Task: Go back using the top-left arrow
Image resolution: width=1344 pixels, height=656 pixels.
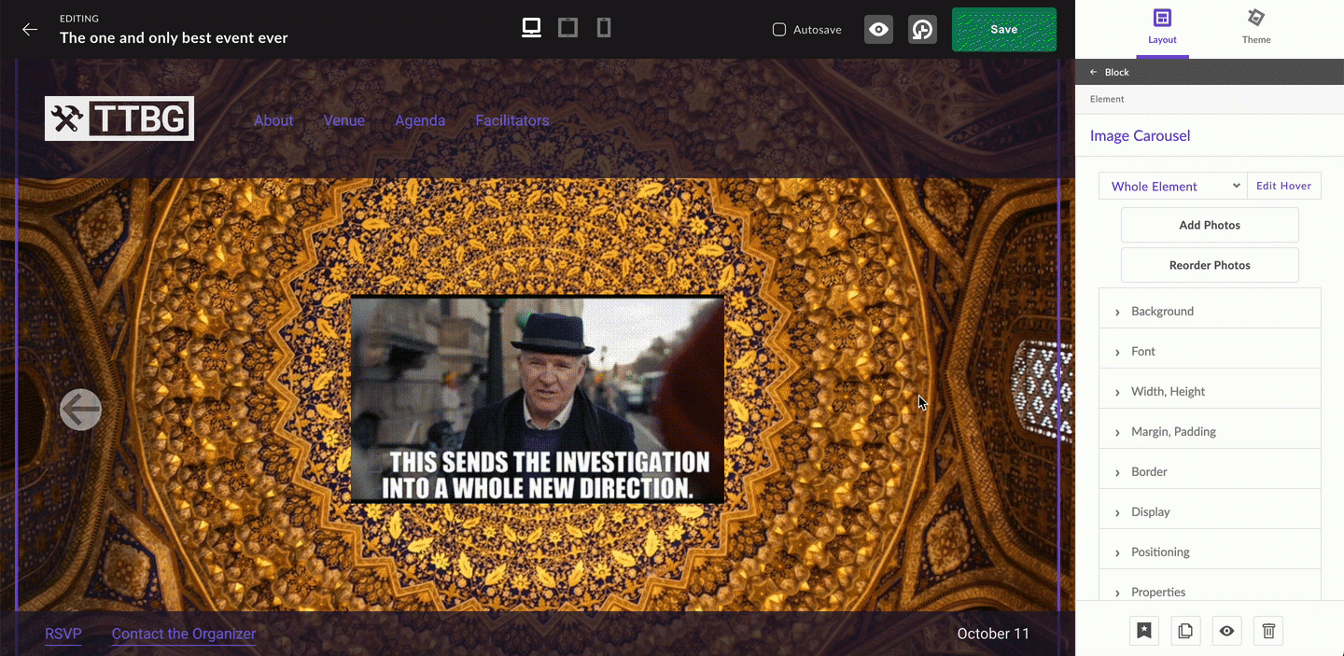Action: (30, 29)
